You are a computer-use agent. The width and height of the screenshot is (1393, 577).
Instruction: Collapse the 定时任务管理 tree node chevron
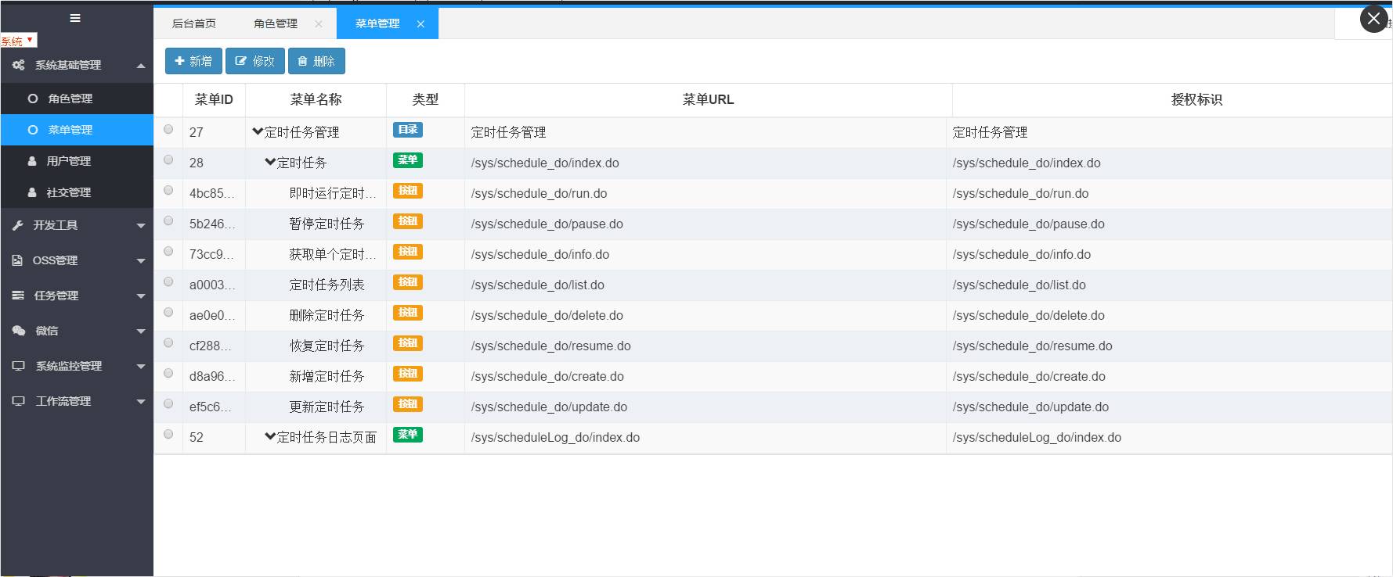(258, 131)
